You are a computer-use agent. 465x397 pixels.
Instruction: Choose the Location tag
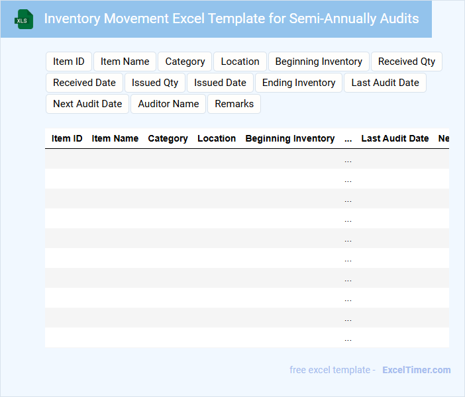click(240, 62)
